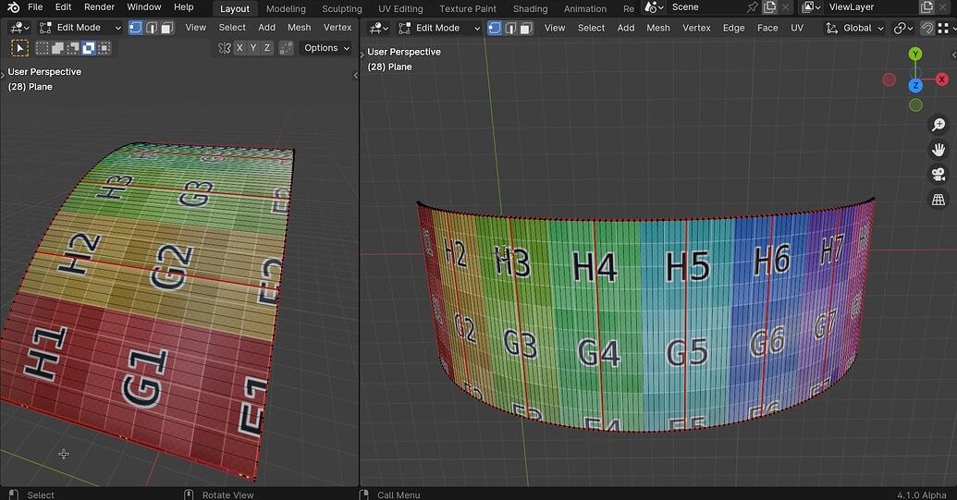Open right viewport editor type dropdown
This screenshot has width=957, height=500.
click(x=379, y=28)
